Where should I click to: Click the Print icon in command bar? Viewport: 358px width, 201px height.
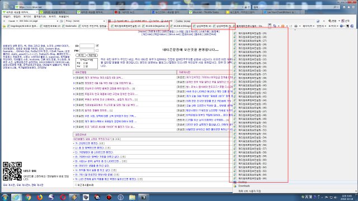[296, 26]
